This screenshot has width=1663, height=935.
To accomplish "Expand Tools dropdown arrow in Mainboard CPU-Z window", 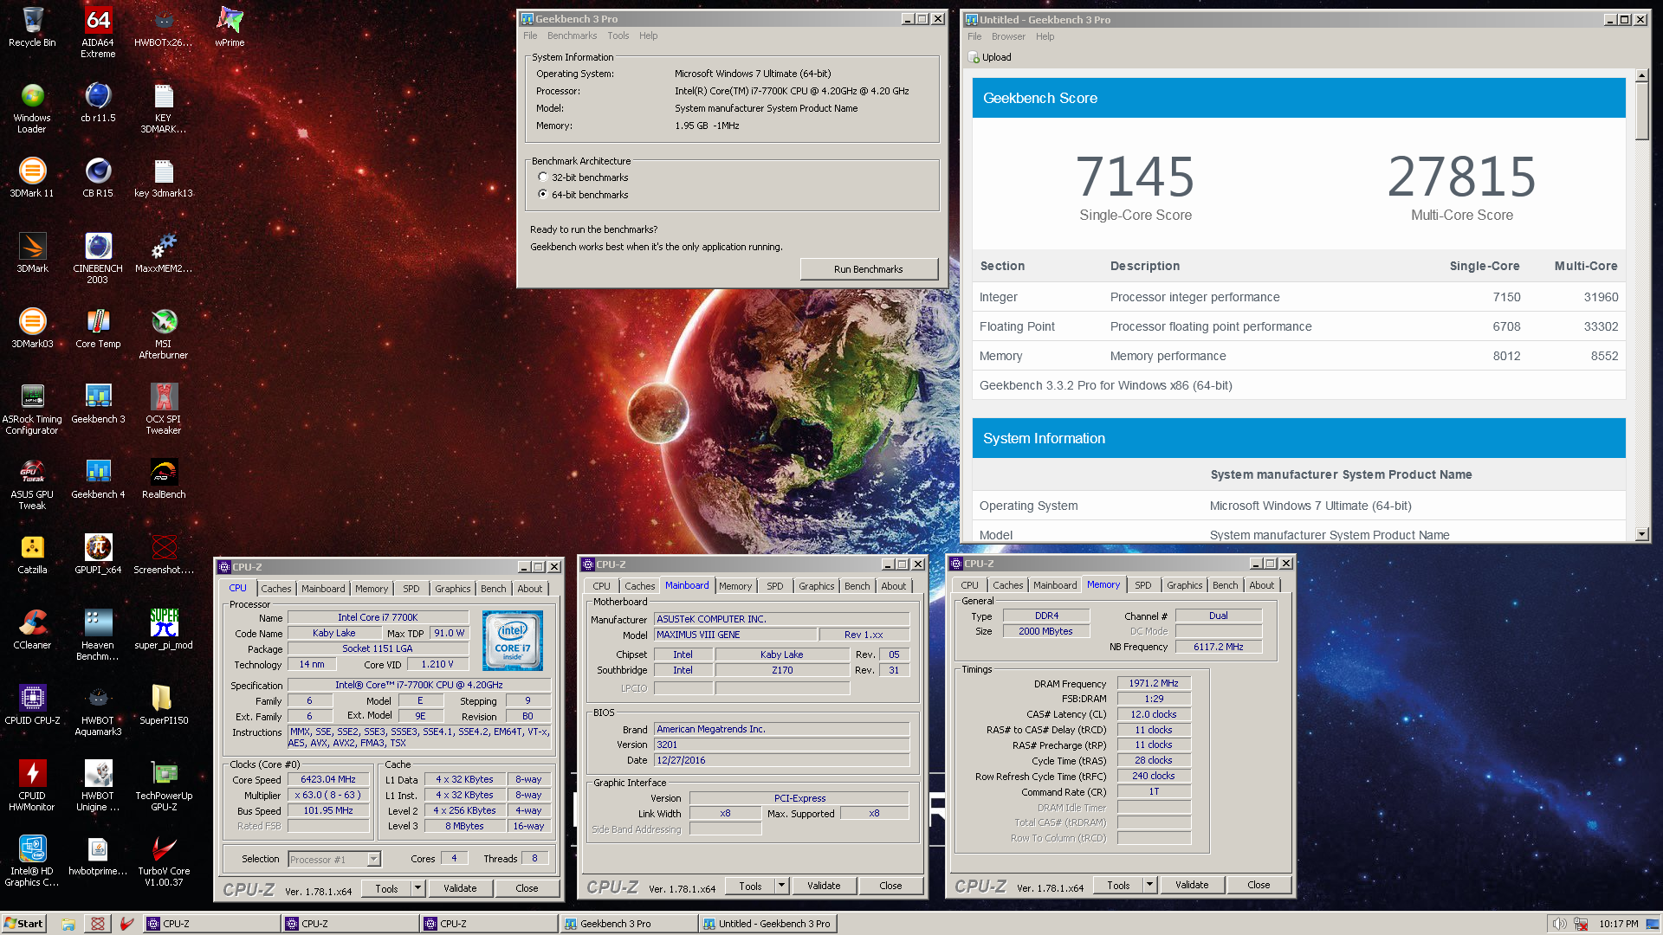I will click(782, 886).
